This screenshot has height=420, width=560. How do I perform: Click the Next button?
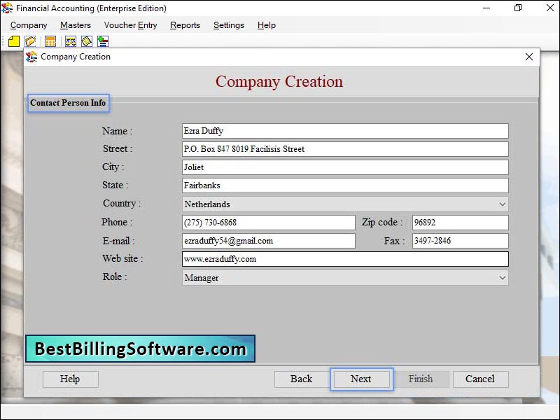[361, 379]
